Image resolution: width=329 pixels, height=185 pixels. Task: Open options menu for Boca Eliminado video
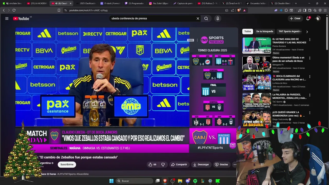(x=310, y=77)
